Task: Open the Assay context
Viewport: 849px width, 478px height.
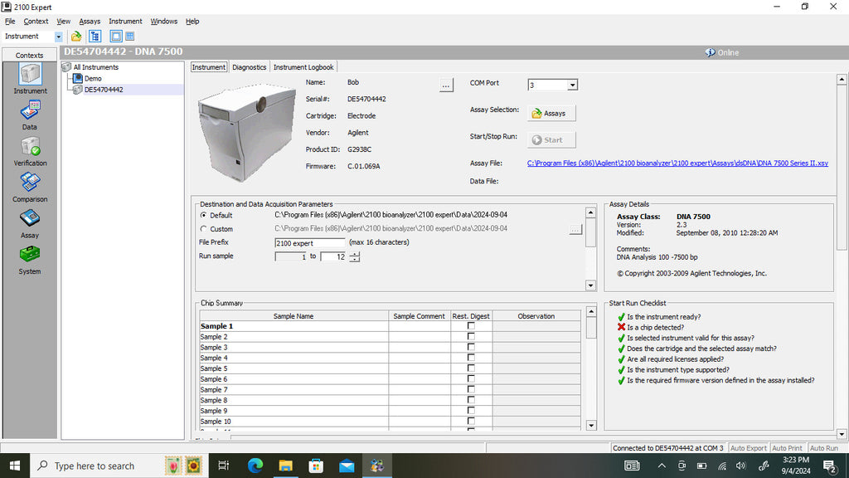Action: click(30, 223)
